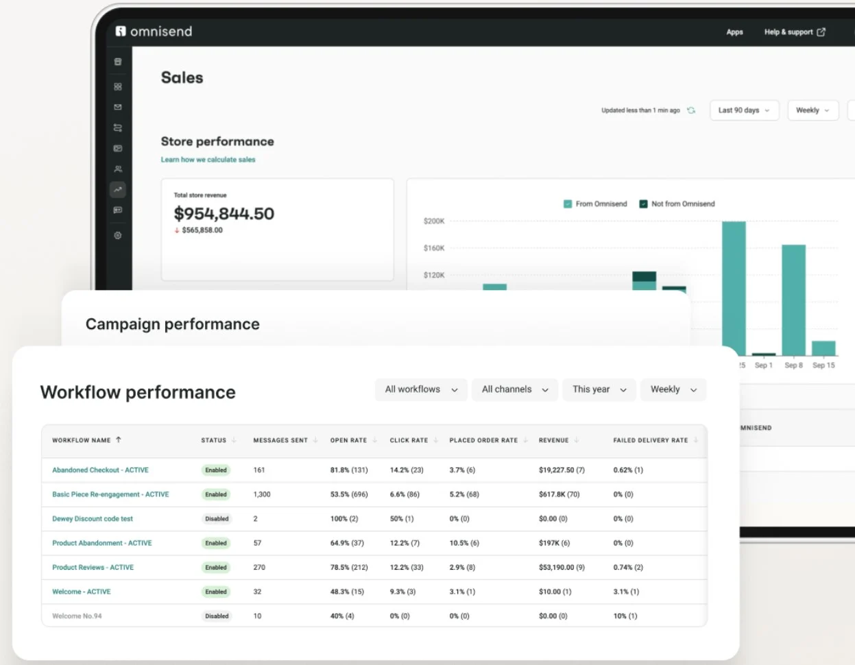Open the audience people icon in sidebar
The image size is (855, 665).
click(x=118, y=169)
